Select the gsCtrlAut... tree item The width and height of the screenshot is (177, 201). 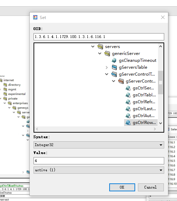[143, 116]
